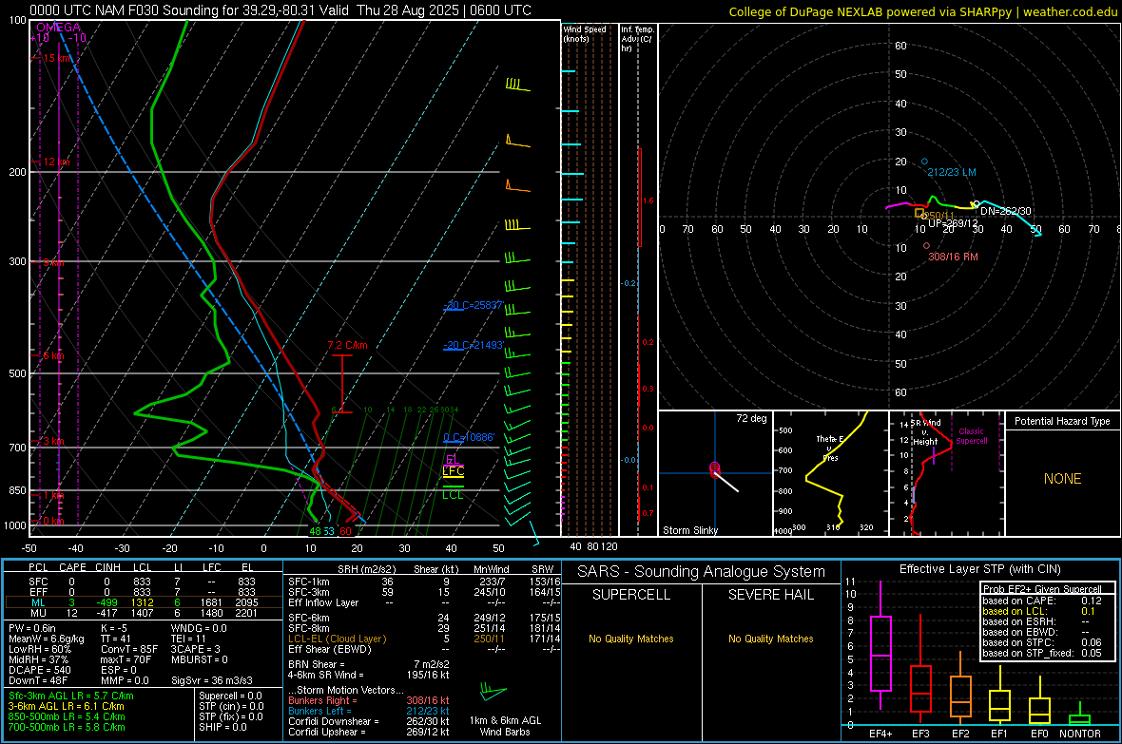Image resolution: width=1122 pixels, height=744 pixels.
Task: Click the DN=262/30 Corfidi label
Action: (x=1006, y=211)
